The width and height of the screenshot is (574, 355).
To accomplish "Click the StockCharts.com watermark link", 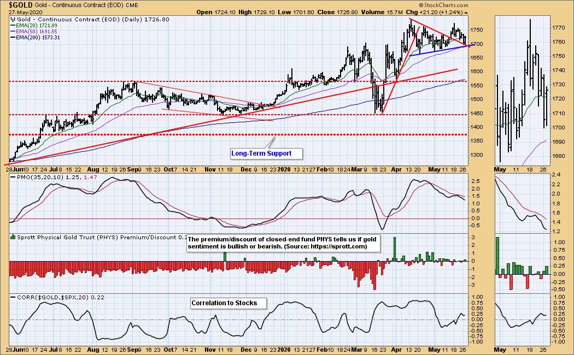I will coord(443,5).
